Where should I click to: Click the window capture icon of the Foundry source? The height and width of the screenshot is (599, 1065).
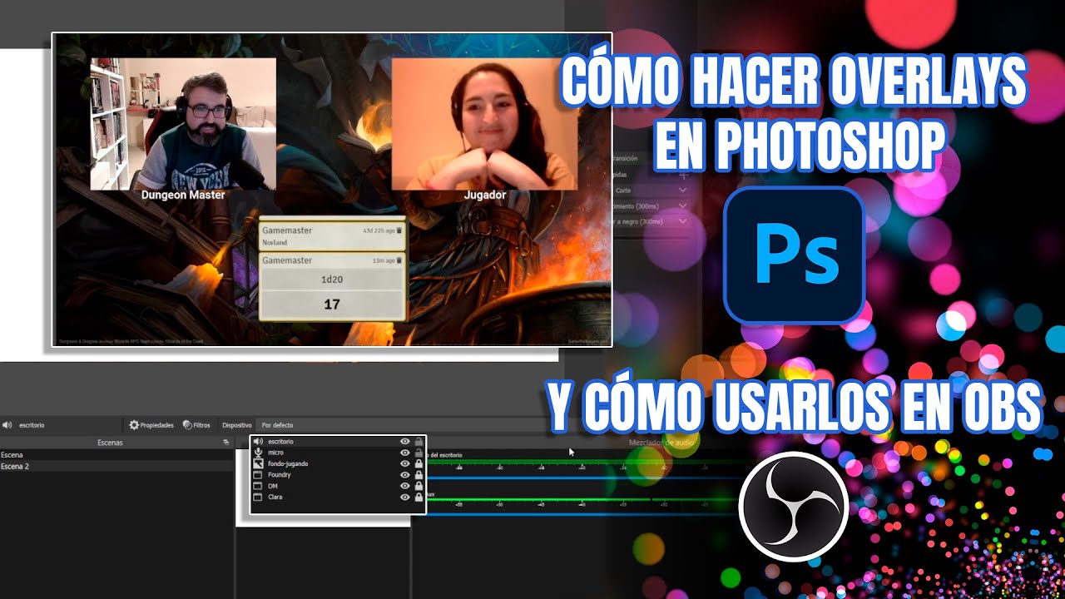tap(258, 474)
